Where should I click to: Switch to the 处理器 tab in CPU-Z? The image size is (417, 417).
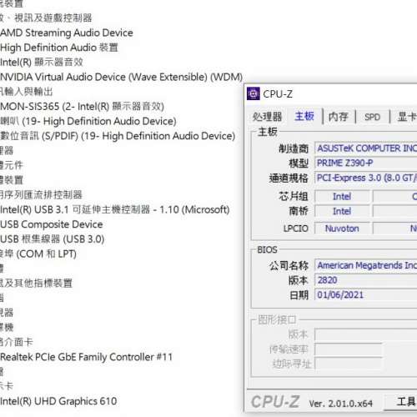[267, 117]
